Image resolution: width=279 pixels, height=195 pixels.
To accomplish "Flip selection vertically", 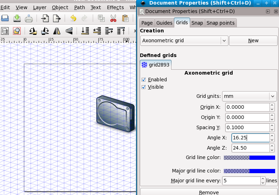I will [x=69, y=31].
